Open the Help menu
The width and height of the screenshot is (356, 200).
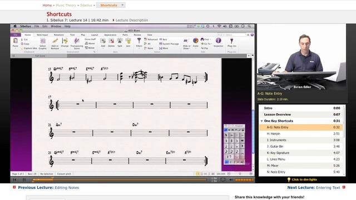point(67,26)
